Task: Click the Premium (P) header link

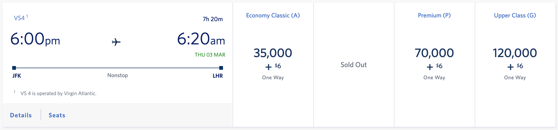Action: click(x=434, y=16)
